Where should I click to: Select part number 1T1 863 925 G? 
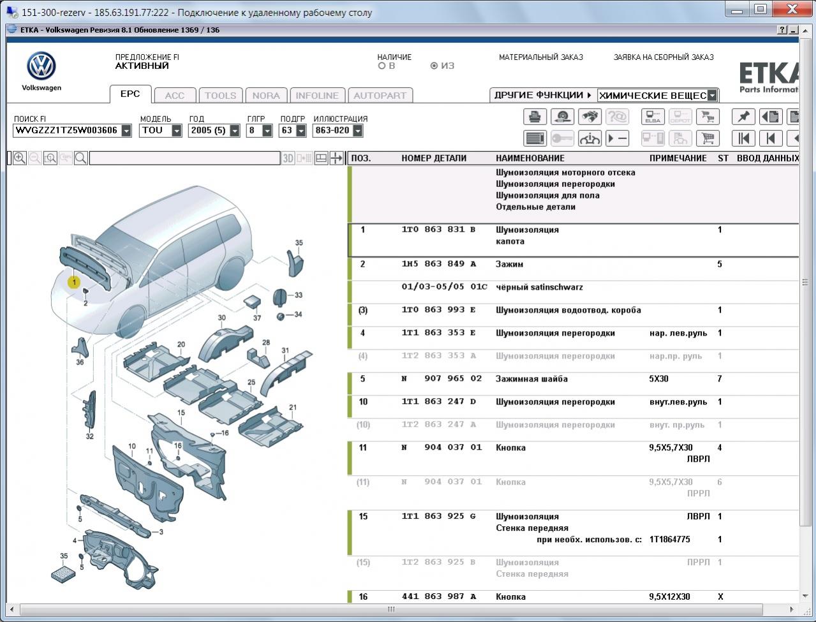[439, 517]
